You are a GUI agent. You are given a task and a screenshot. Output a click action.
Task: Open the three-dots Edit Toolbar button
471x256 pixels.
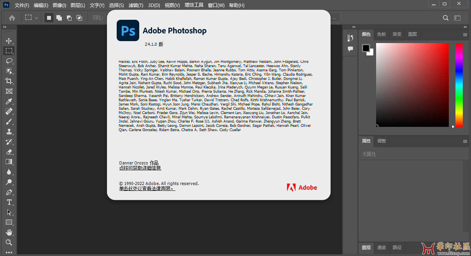point(9,252)
